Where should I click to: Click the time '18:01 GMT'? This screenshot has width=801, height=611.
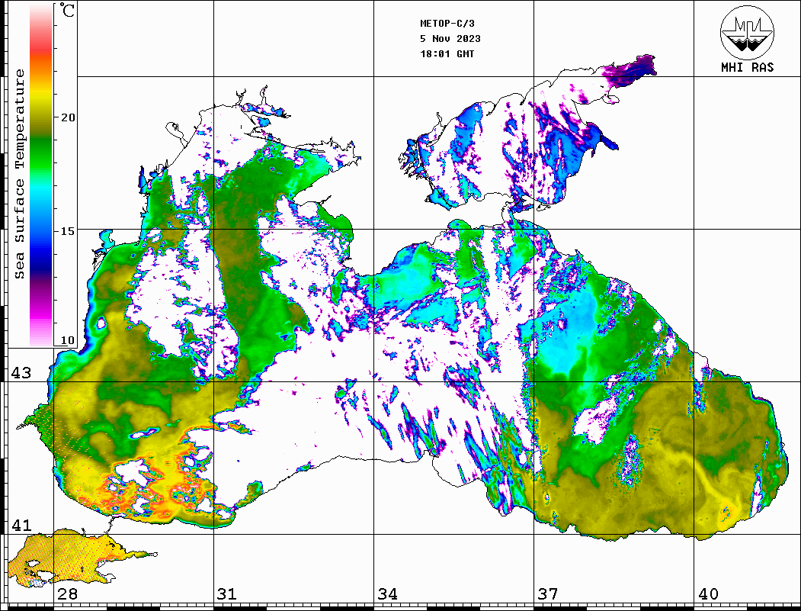447,53
